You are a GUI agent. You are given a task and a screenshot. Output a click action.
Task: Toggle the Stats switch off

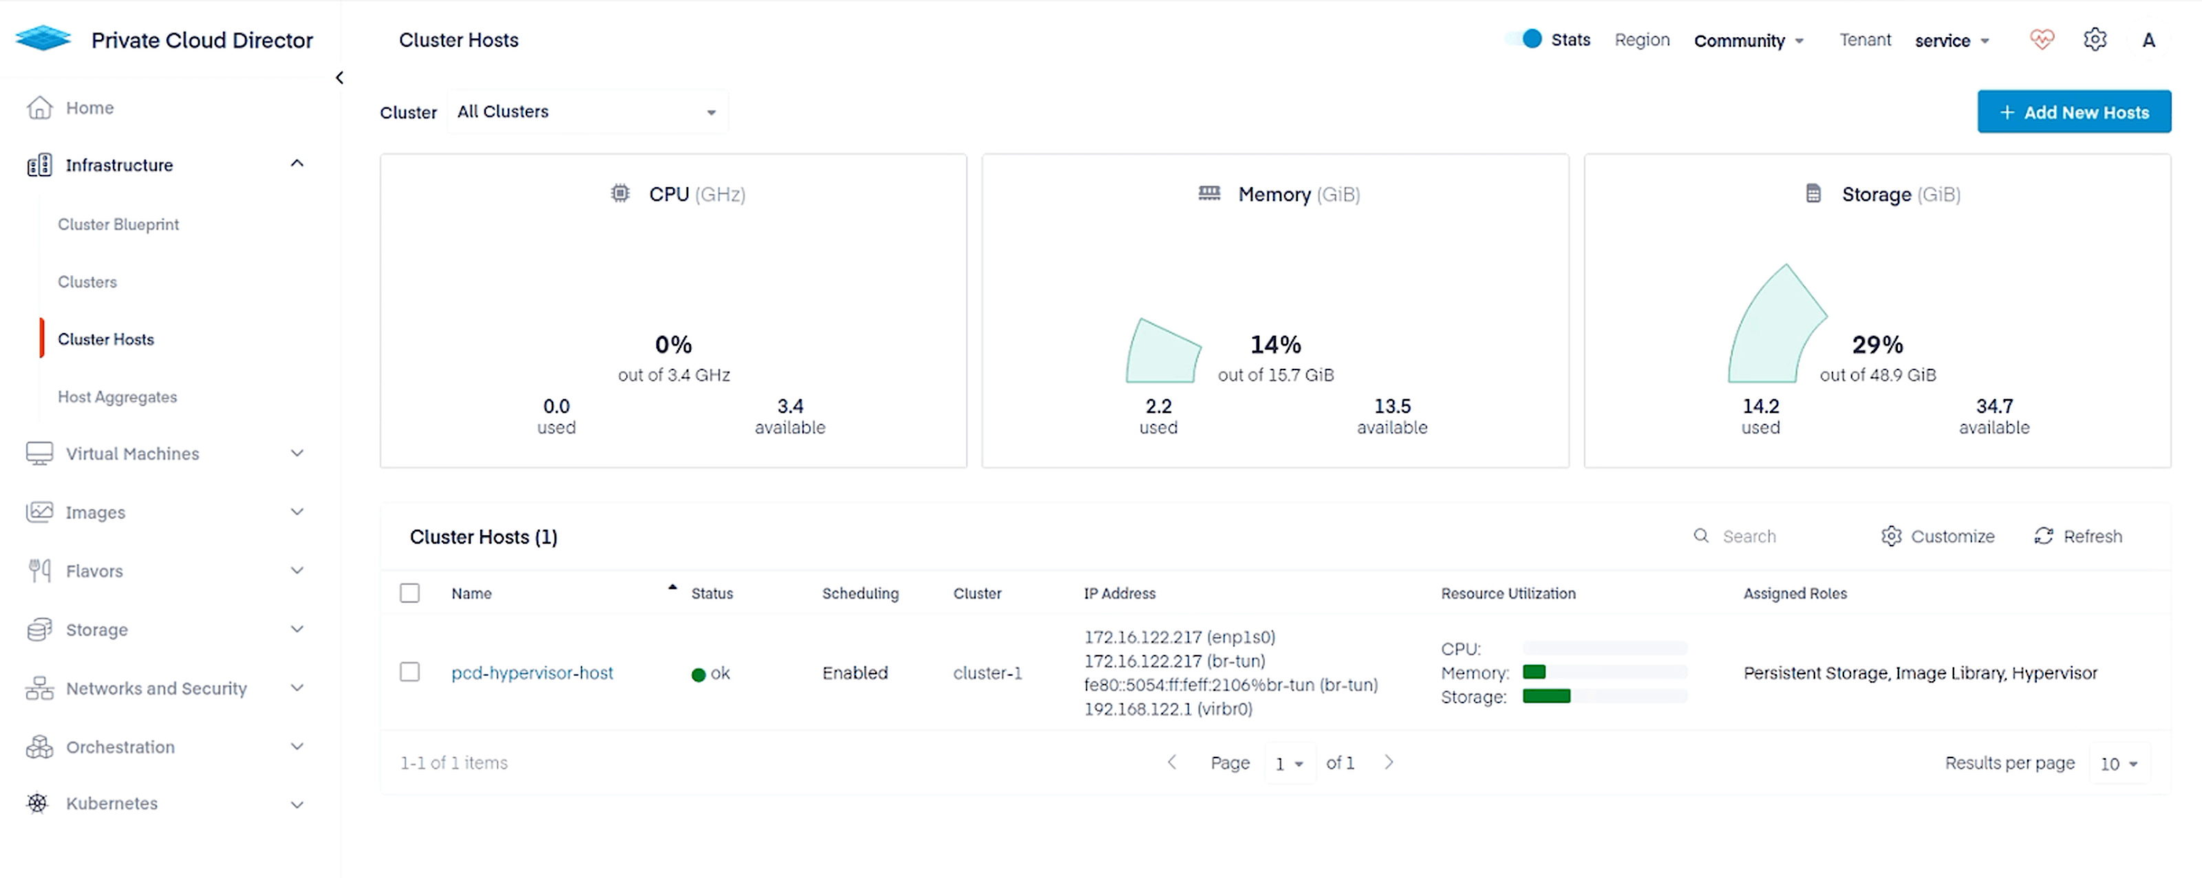point(1525,39)
